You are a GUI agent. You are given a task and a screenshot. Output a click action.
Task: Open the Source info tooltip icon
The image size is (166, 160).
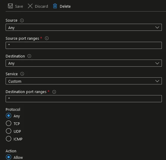pyautogui.click(x=22, y=20)
